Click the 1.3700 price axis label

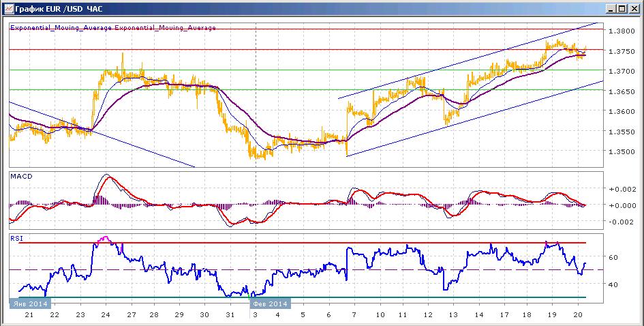pyautogui.click(x=621, y=72)
